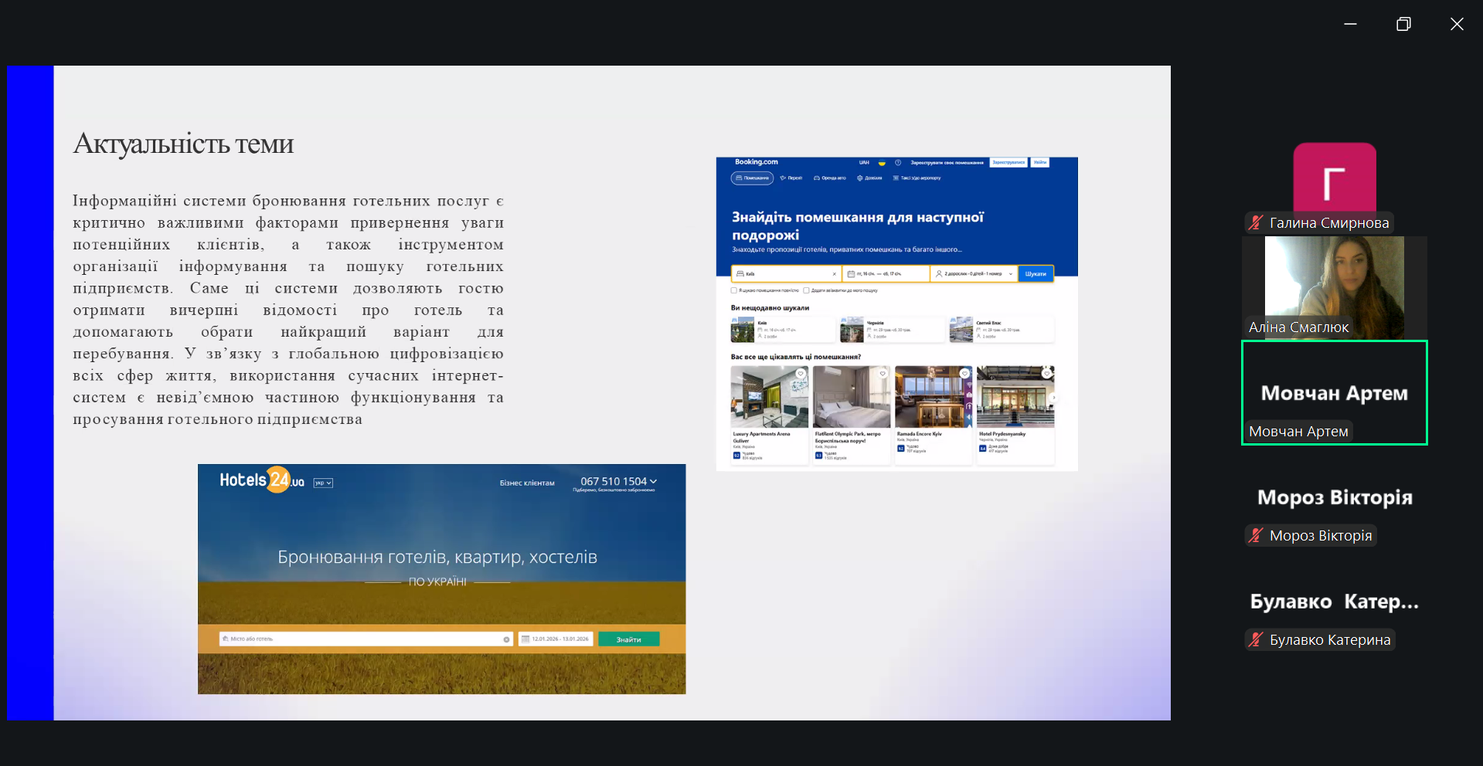This screenshot has width=1483, height=766.
Task: Minimize the meeting window
Action: coord(1350,24)
